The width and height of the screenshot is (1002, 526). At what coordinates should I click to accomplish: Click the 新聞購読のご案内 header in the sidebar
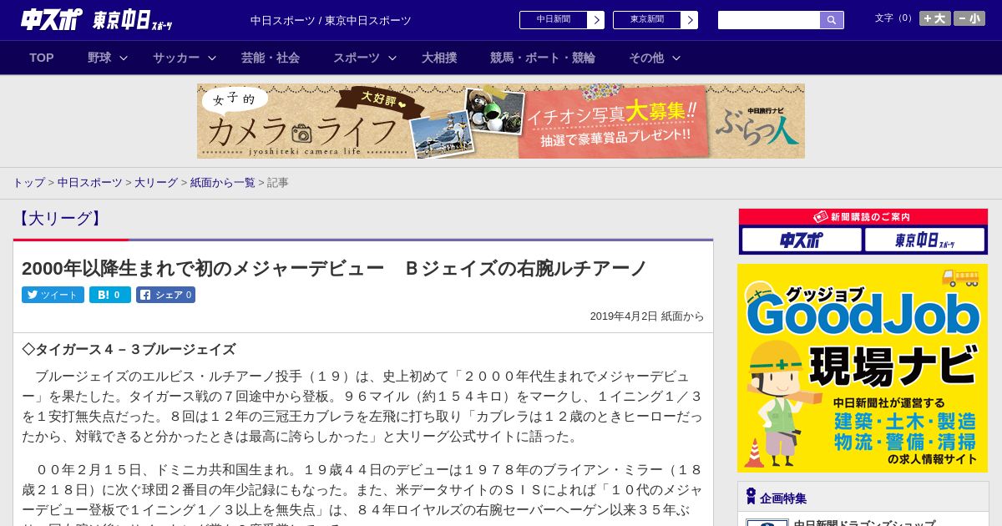pos(863,217)
